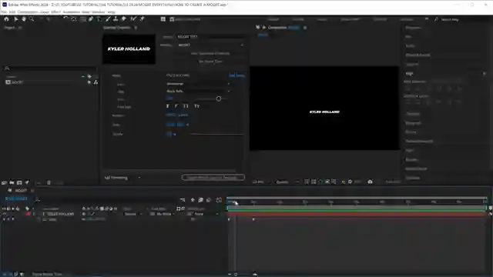Open the Graph Editor icon
This screenshot has width=493, height=277.
[x=219, y=200]
